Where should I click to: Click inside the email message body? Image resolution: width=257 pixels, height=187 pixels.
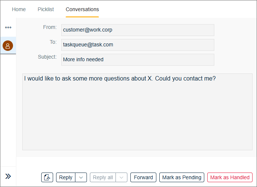point(137,112)
